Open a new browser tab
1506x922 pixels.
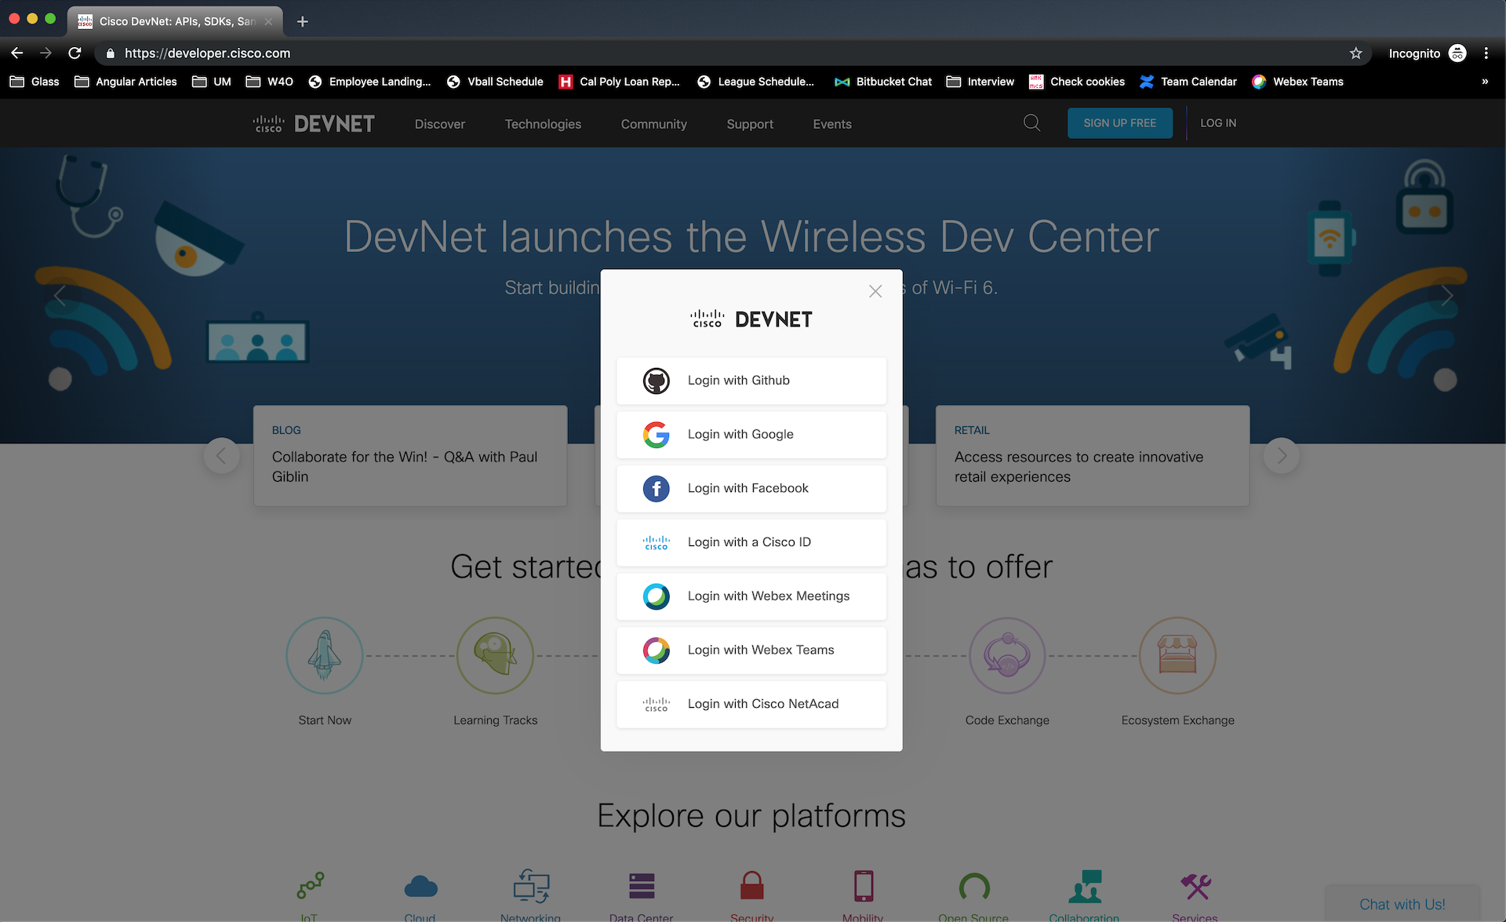(x=303, y=21)
